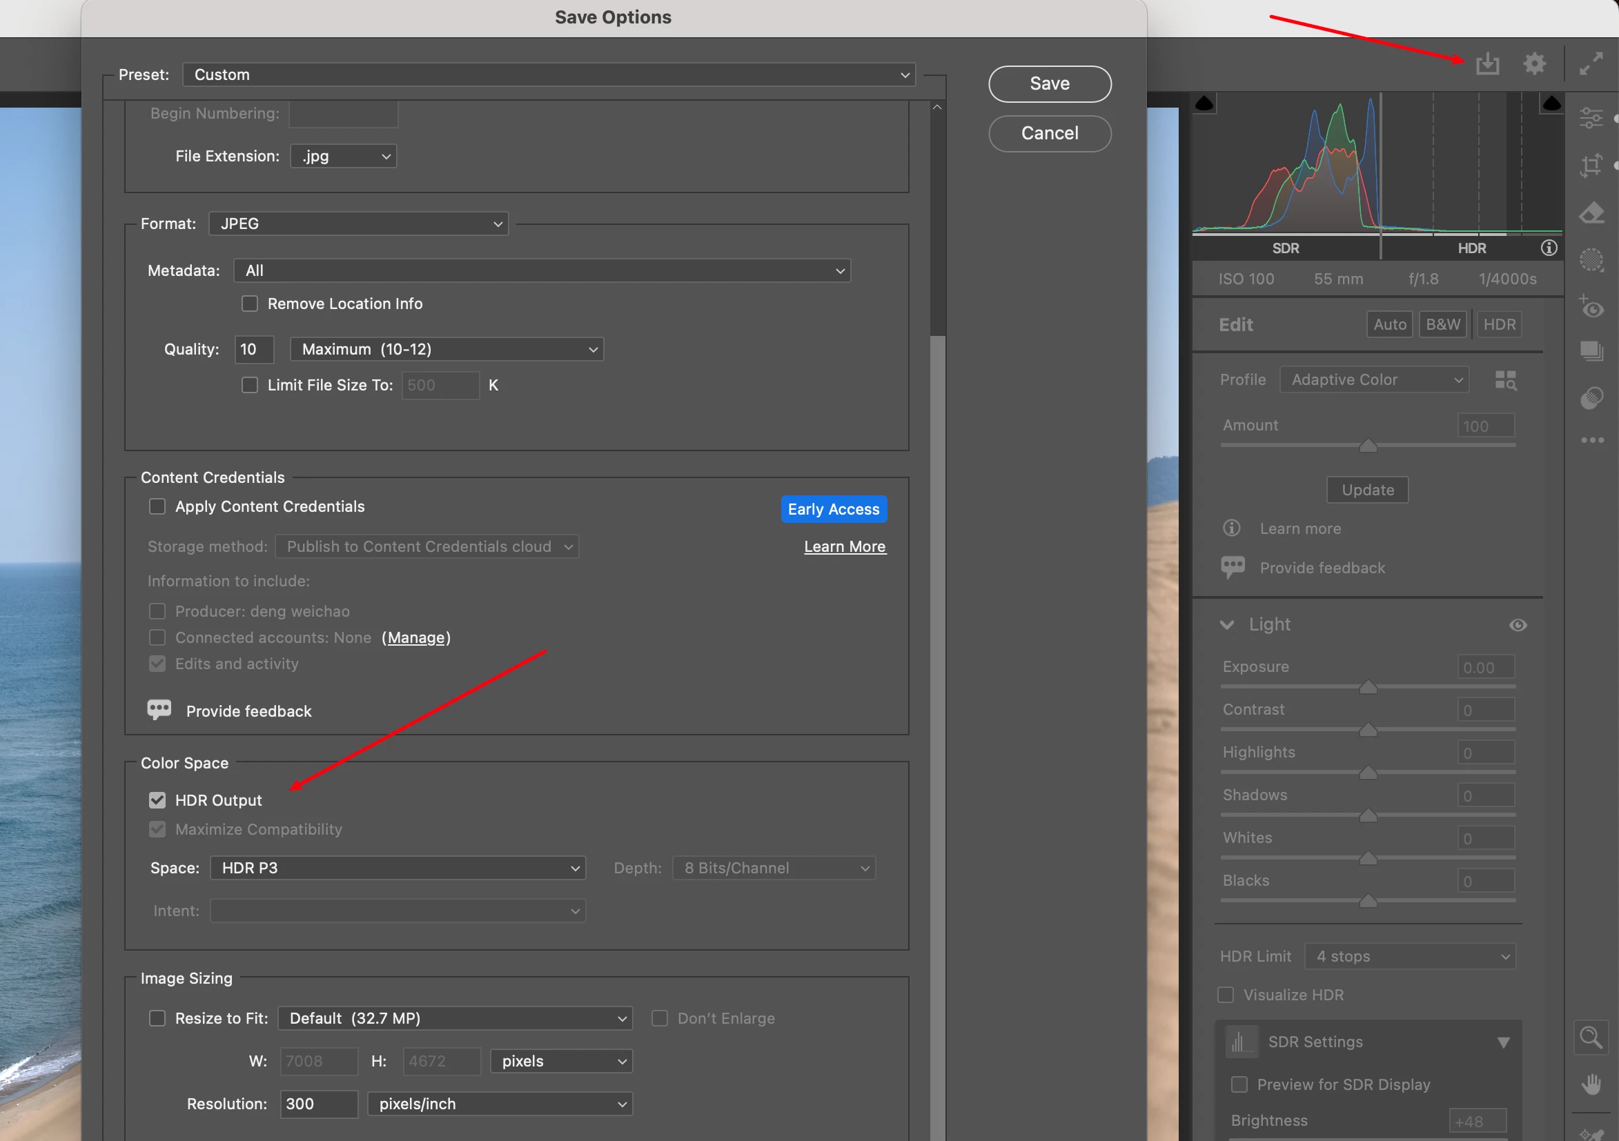This screenshot has height=1141, width=1619.
Task: Open the Snapshots panel icon
Action: (x=1591, y=351)
